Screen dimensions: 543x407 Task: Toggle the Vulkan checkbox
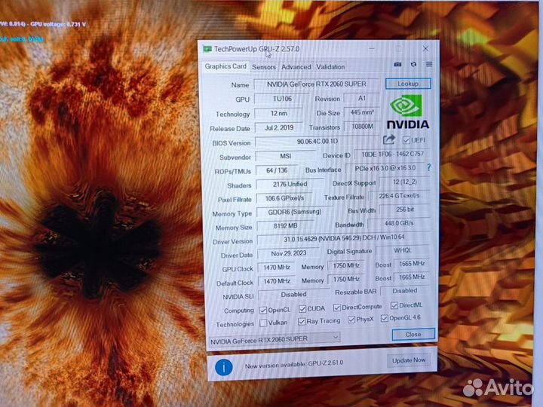[x=263, y=323]
